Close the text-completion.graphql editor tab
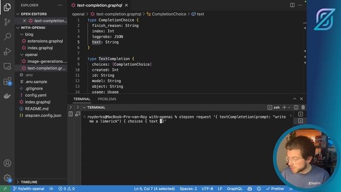 click(126, 5)
